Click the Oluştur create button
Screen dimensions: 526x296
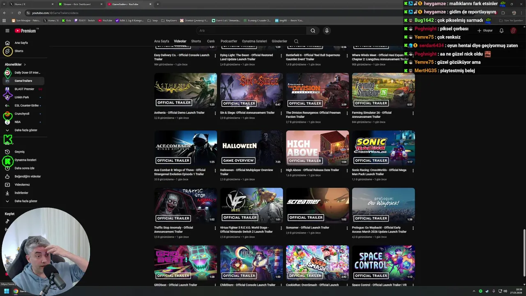(x=485, y=30)
